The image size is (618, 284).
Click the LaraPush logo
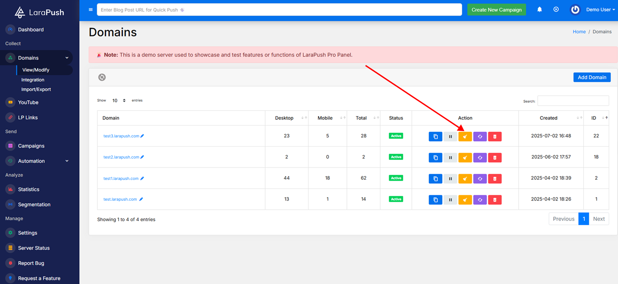click(x=40, y=12)
